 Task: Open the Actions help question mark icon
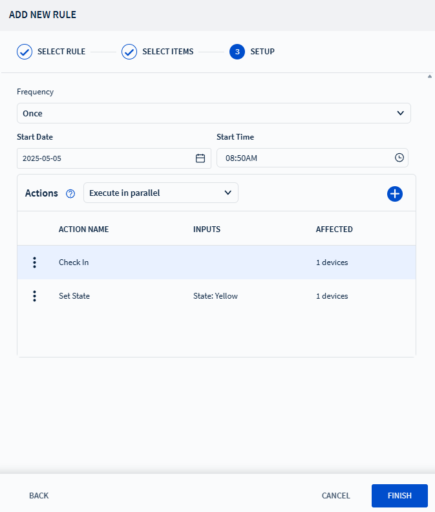(71, 193)
